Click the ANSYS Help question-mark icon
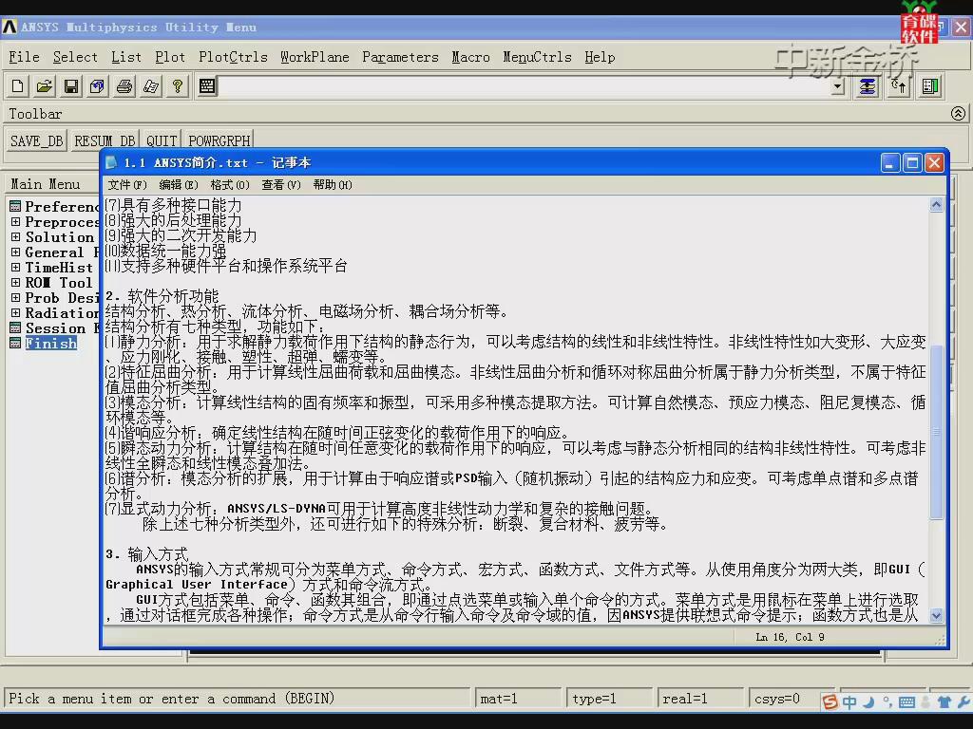The width and height of the screenshot is (973, 729). pyautogui.click(x=178, y=86)
